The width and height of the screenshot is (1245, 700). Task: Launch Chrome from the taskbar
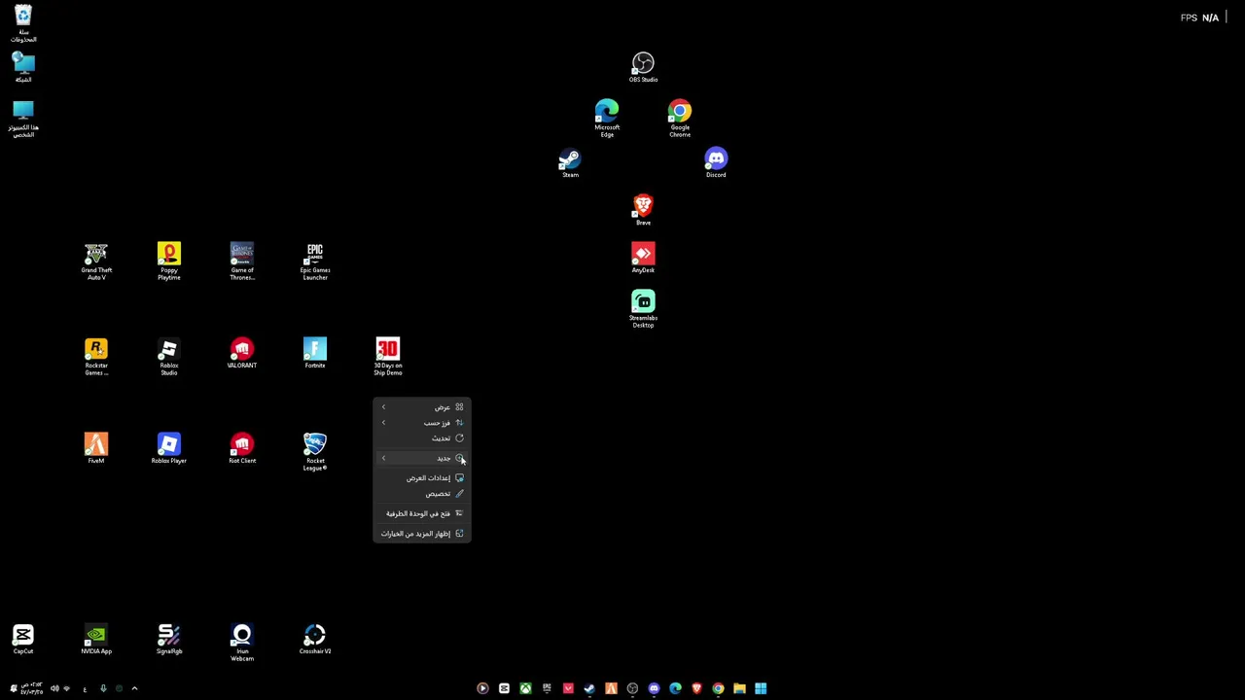pos(718,688)
